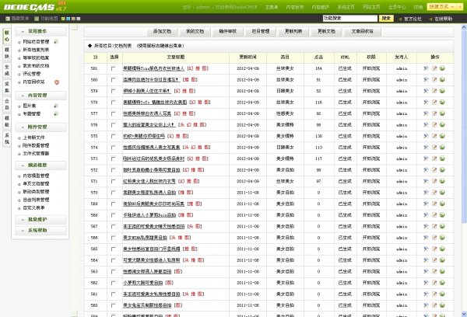Choose the green skin color swatch
The height and width of the screenshot is (317, 467).
pos(63,19)
